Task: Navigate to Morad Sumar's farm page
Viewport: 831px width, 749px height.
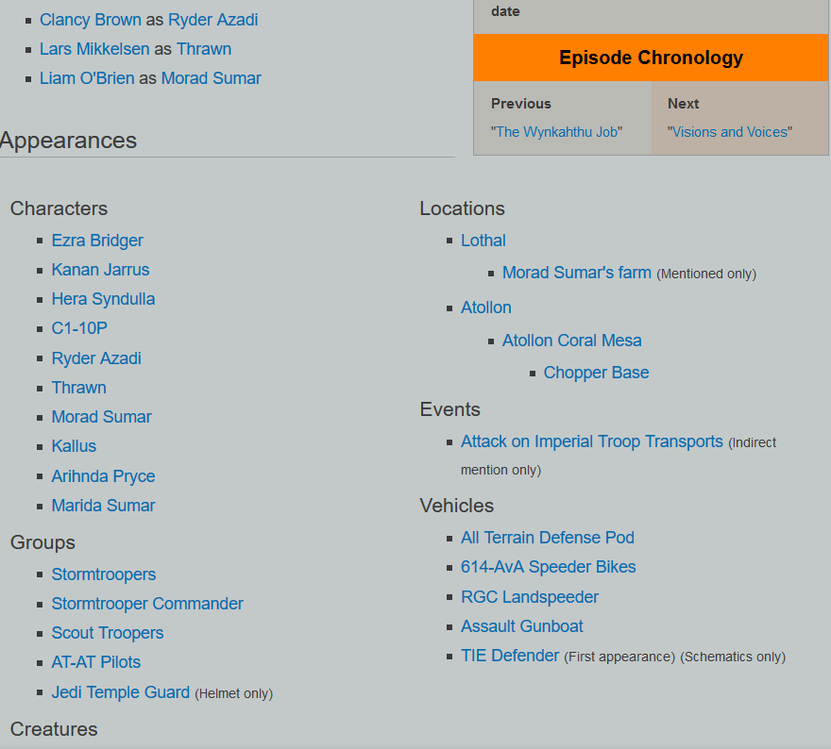Action: point(577,273)
